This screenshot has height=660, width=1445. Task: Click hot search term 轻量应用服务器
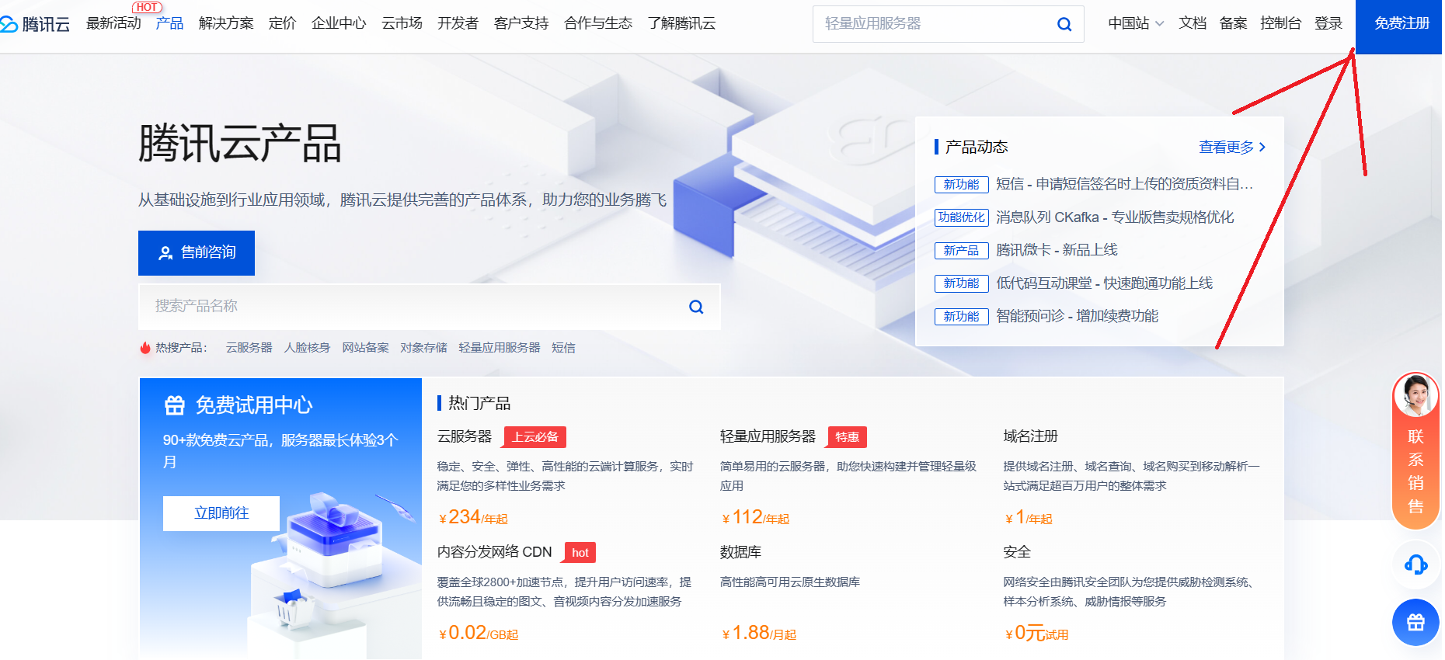pos(500,348)
